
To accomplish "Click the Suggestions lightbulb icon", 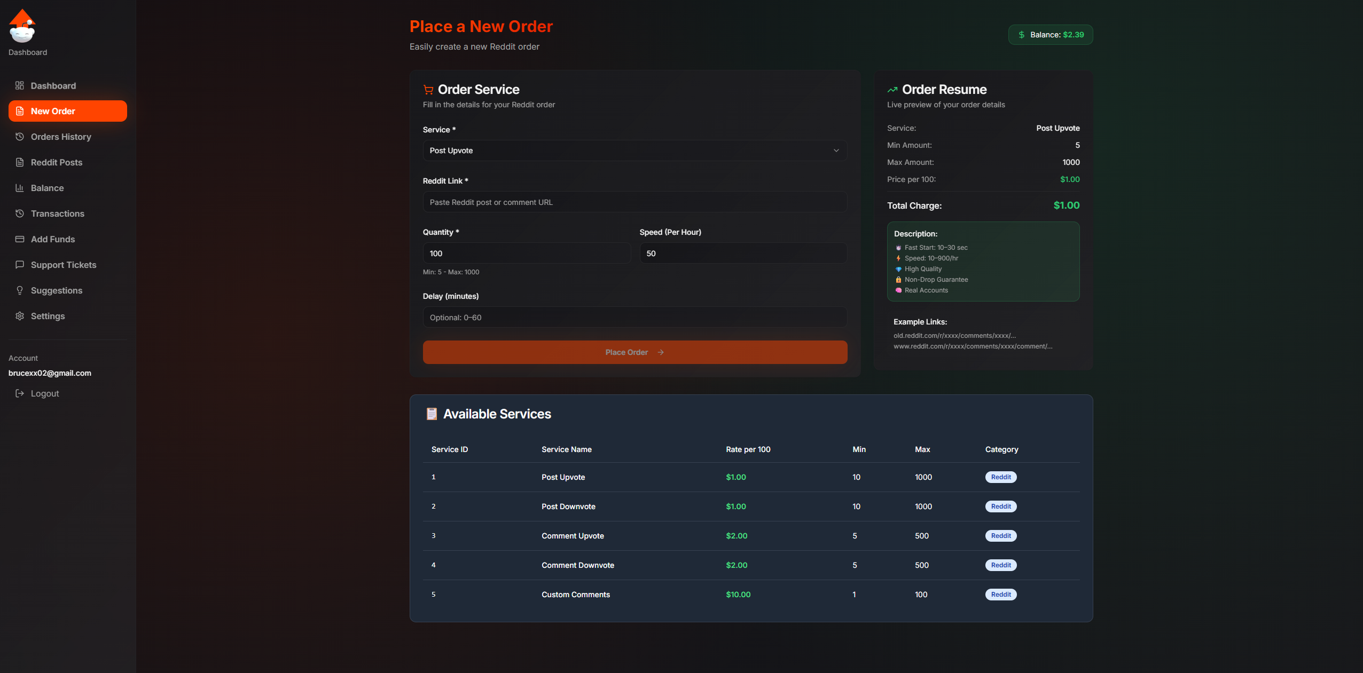I will tap(19, 290).
